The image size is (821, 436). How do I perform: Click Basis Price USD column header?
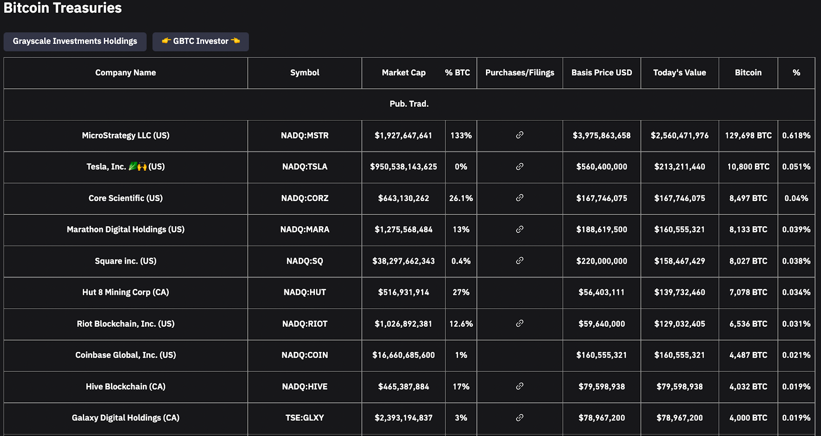pyautogui.click(x=602, y=73)
